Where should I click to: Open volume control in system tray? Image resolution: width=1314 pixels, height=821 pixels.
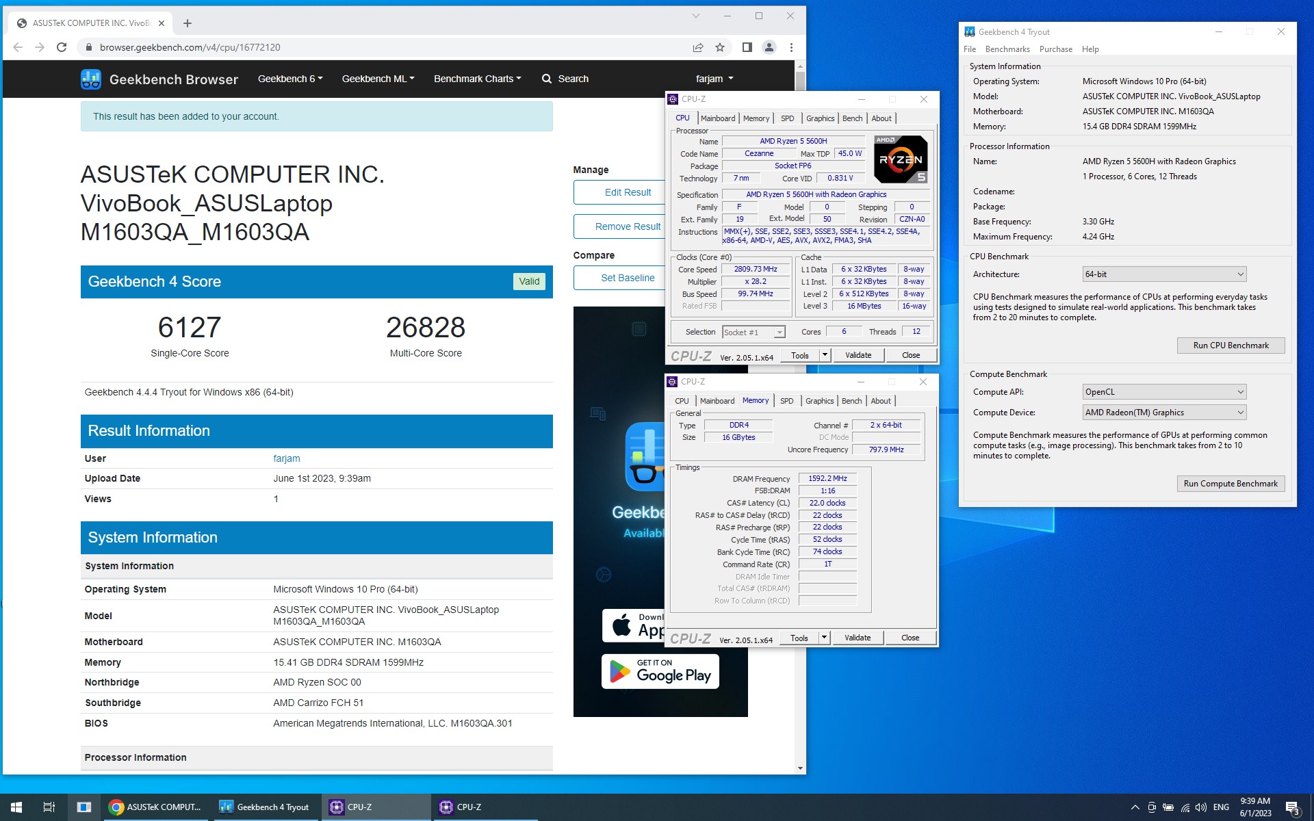click(x=1201, y=807)
